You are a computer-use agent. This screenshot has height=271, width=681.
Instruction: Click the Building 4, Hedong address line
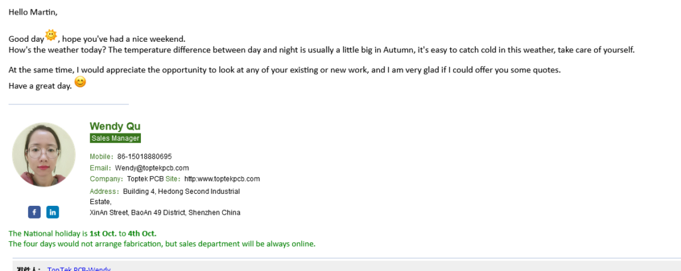pos(182,191)
